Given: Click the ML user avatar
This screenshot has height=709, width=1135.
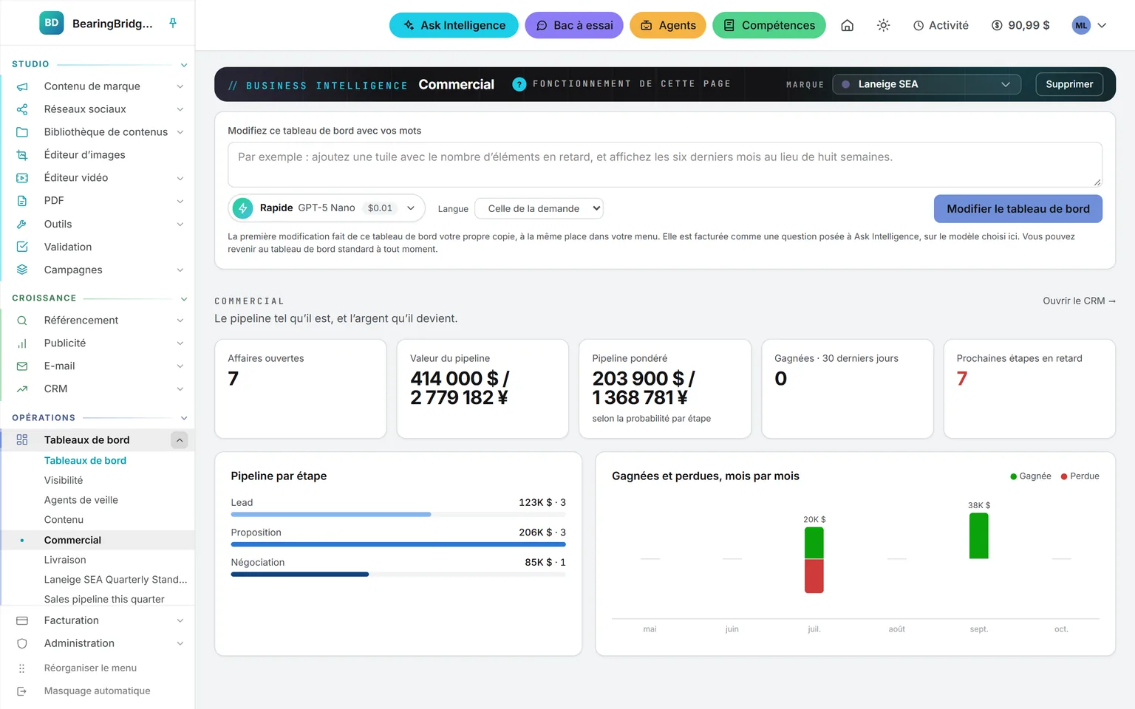Looking at the screenshot, I should click(1081, 25).
